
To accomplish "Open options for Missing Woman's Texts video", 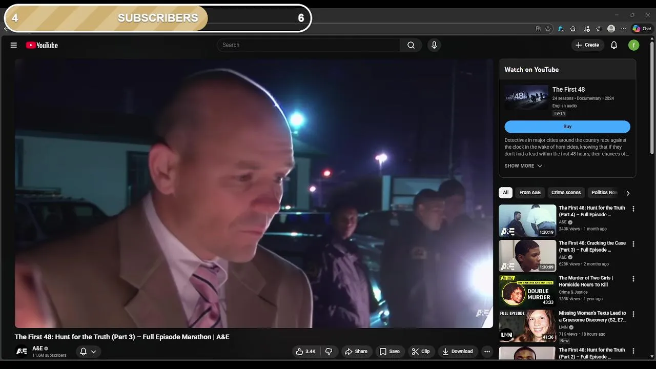I will point(633,314).
